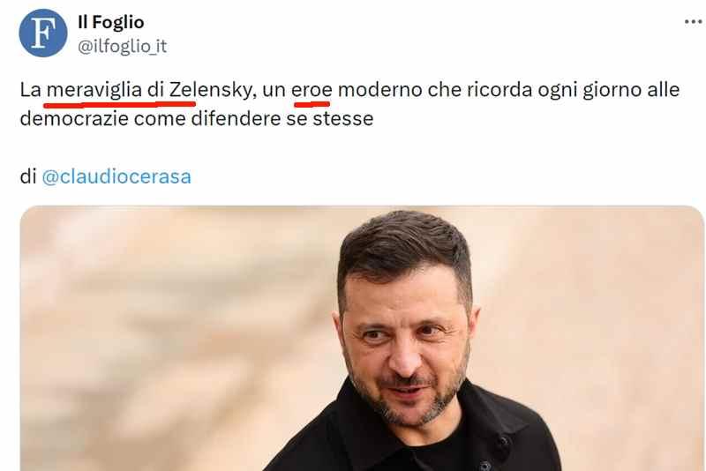706x471 pixels.
Task: Select the word democrazie in the tweet
Action: point(74,119)
